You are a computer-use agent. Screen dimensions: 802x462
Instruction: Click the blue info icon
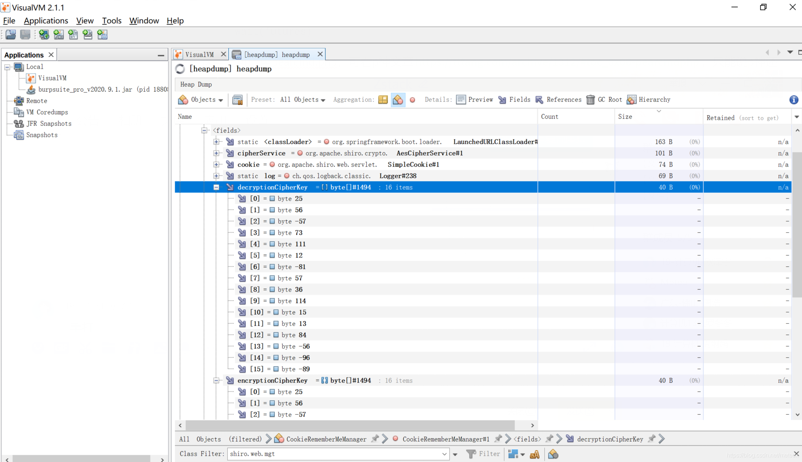click(794, 100)
